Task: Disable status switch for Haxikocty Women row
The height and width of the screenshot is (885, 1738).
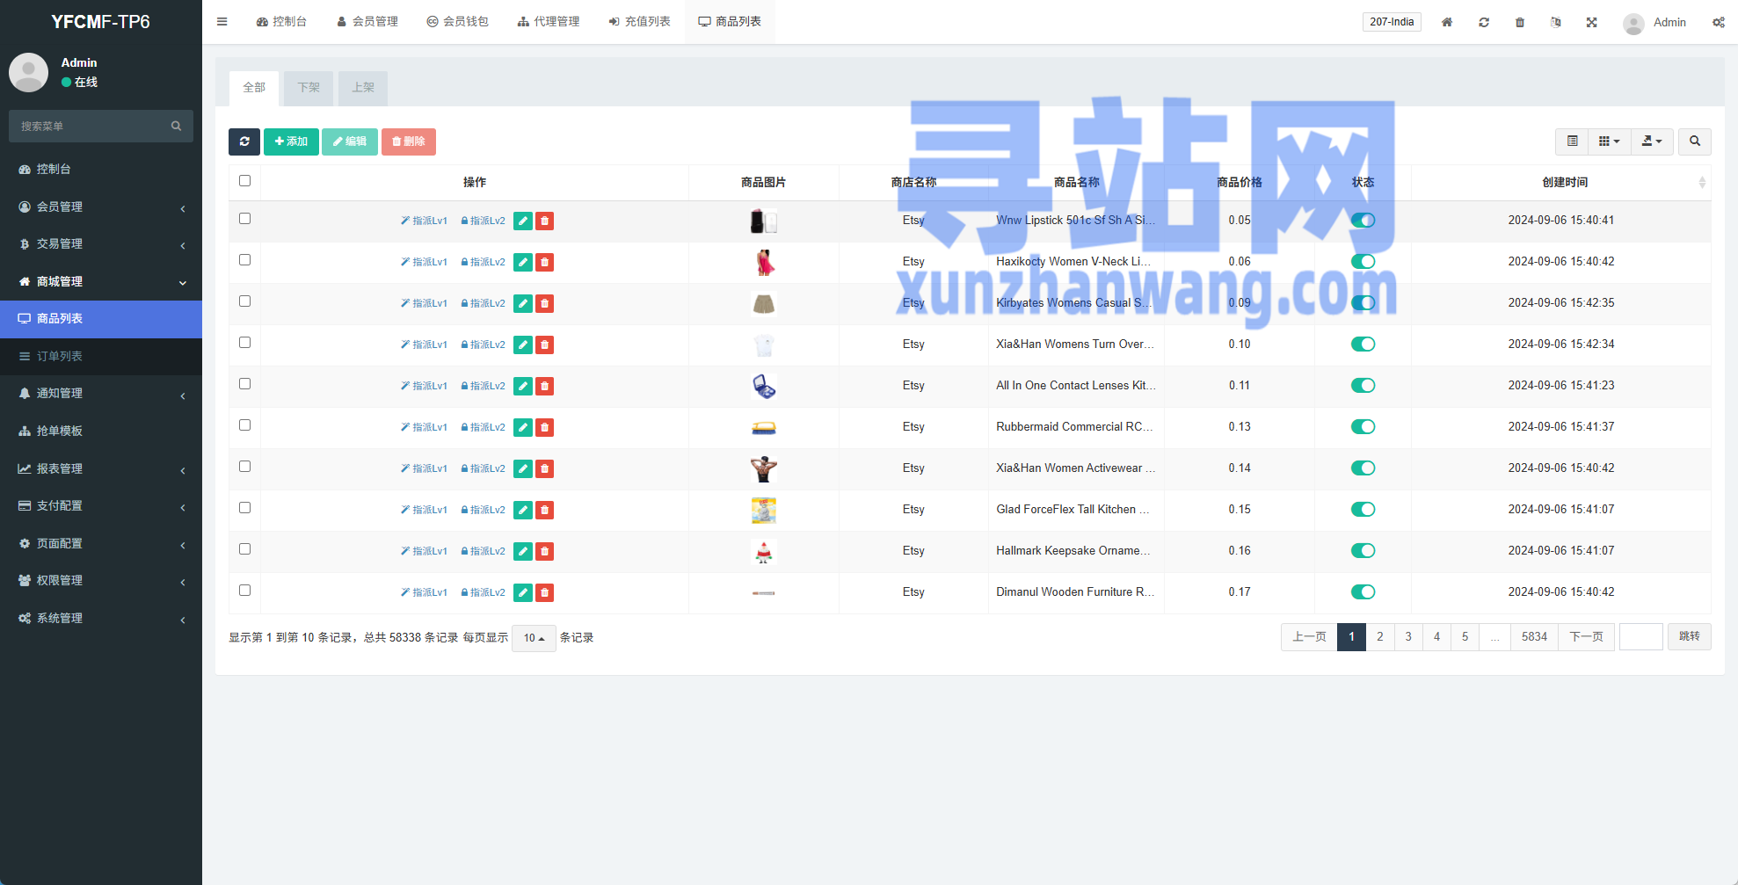Action: [x=1363, y=262]
